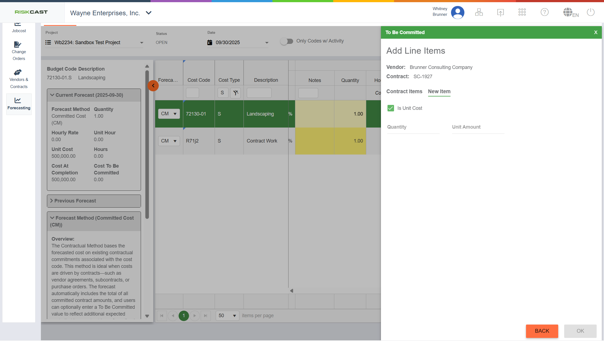Collapse the side panel with orange arrow

(x=153, y=86)
